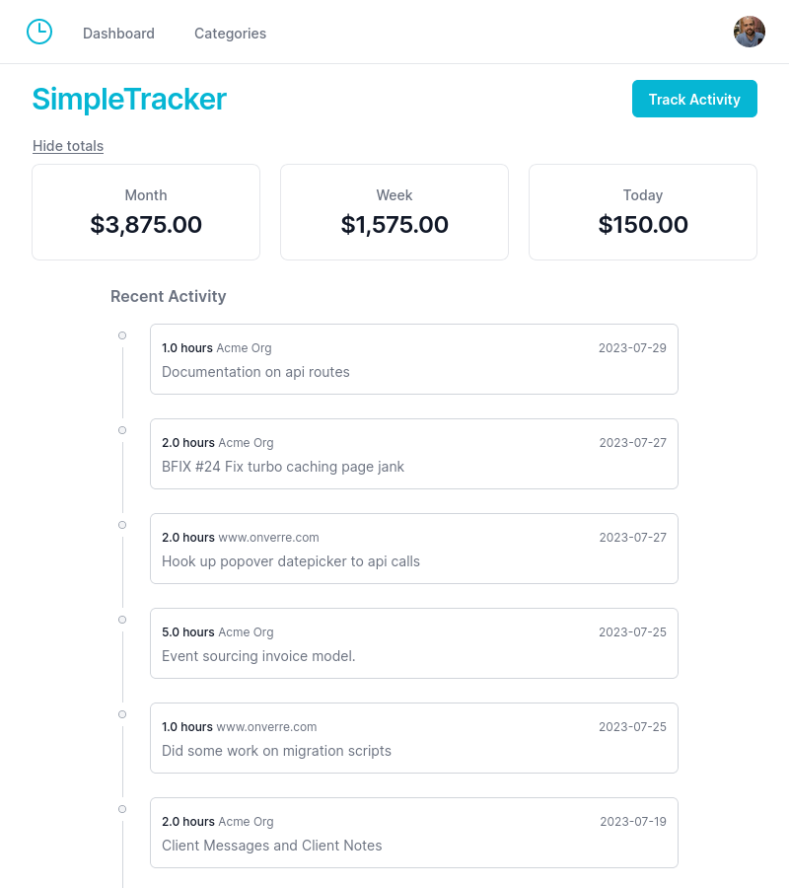This screenshot has width=789, height=888.
Task: Click the timeline dot for Client Messages entry
Action: tap(122, 809)
